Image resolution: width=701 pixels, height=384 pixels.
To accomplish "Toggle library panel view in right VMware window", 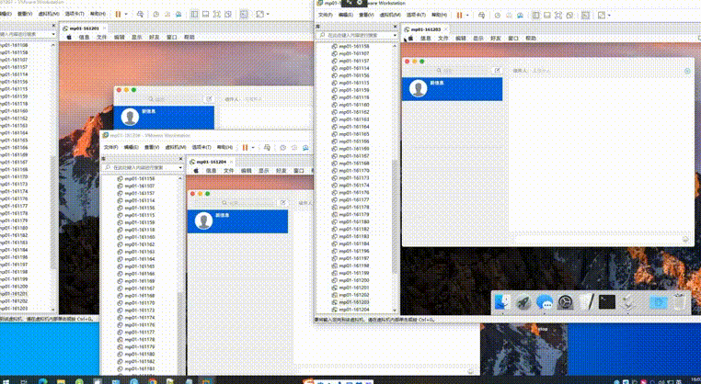I will [535, 16].
